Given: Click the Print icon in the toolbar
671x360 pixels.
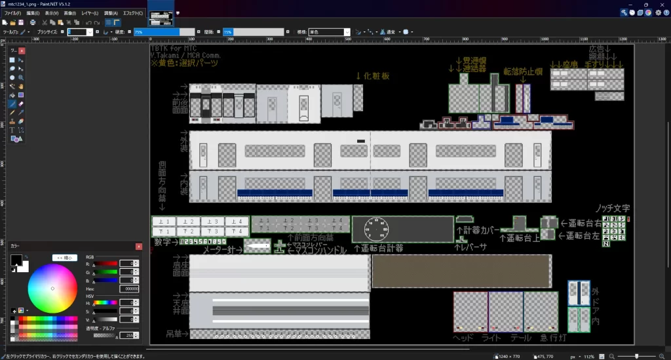Looking at the screenshot, I should pos(31,22).
